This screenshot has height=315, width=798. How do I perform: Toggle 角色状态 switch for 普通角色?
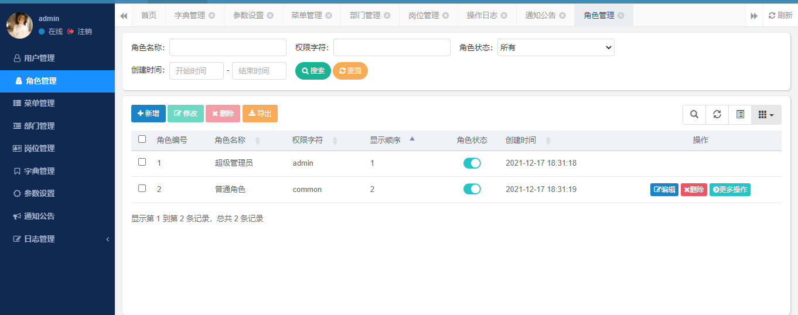click(472, 189)
